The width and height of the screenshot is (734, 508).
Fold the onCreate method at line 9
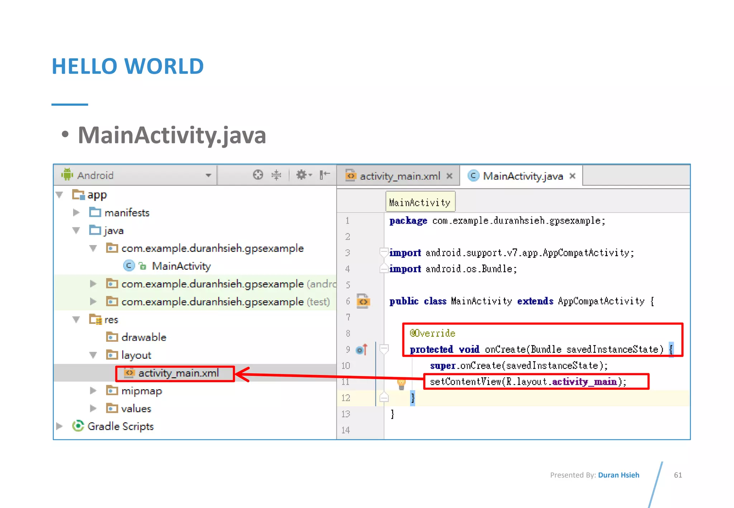tap(384, 349)
